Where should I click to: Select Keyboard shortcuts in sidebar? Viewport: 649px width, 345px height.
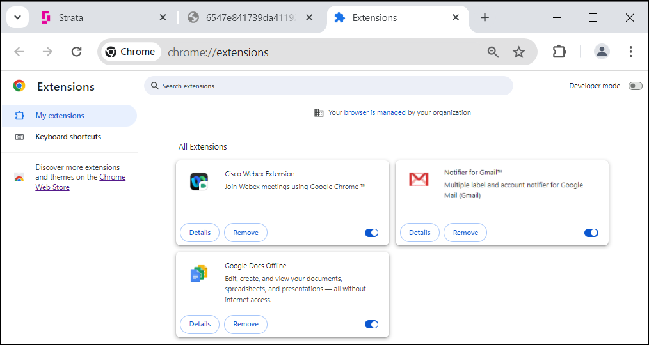click(x=68, y=137)
